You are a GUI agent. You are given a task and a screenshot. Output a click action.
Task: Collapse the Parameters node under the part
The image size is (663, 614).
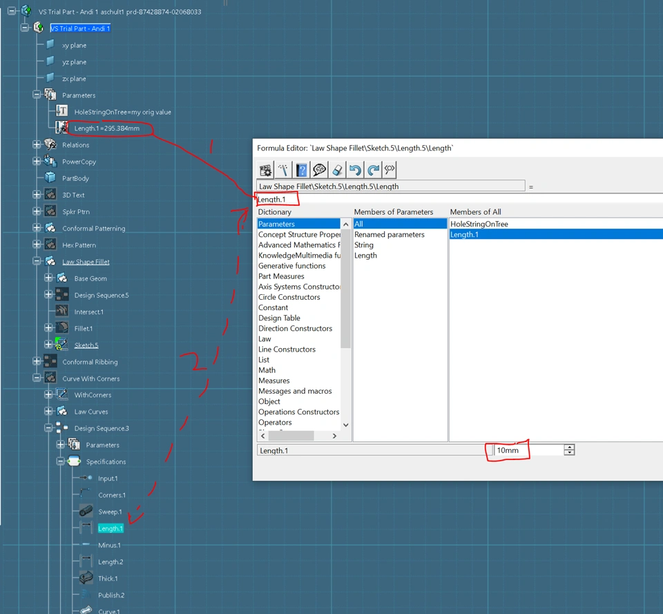pyautogui.click(x=37, y=95)
